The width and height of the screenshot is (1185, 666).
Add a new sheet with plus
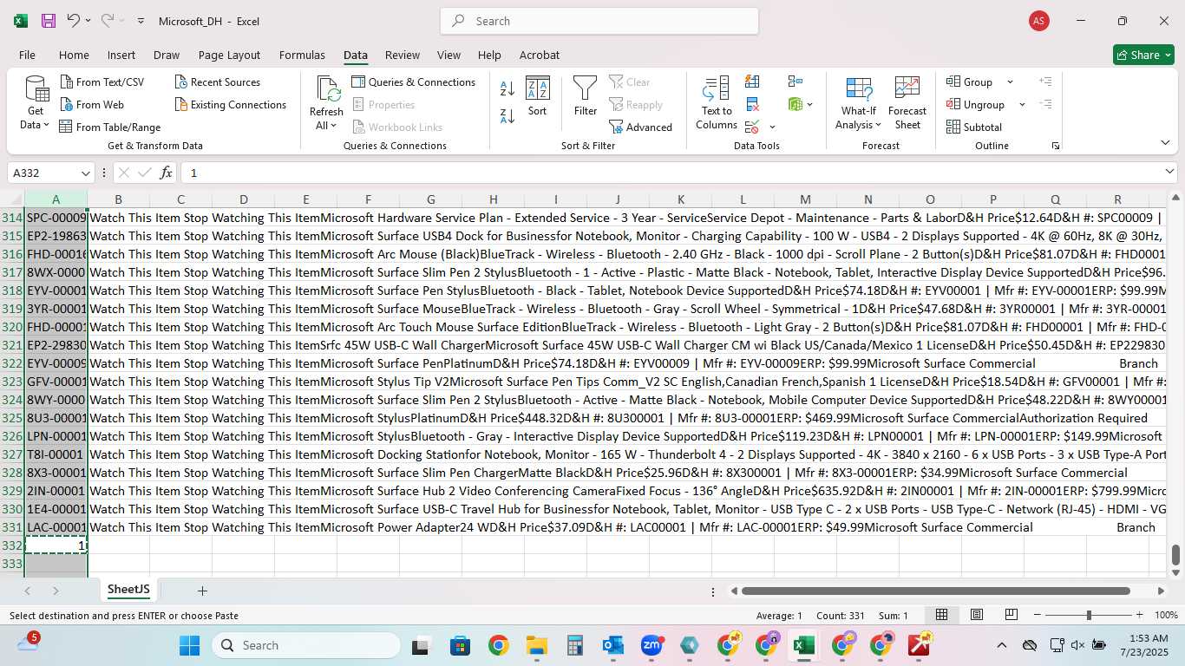point(202,591)
